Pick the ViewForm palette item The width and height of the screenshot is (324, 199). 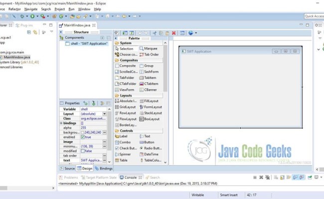(125, 90)
